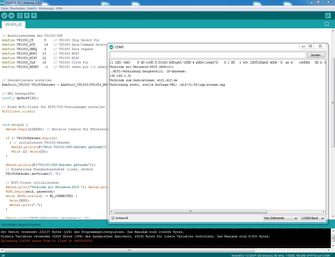
Task: Open a sketch with the Open icon
Action: (27, 16)
